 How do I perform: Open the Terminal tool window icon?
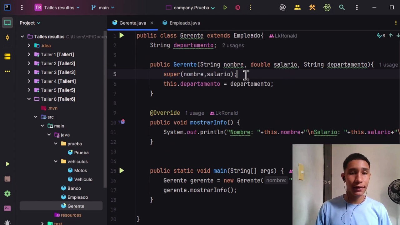[7, 208]
